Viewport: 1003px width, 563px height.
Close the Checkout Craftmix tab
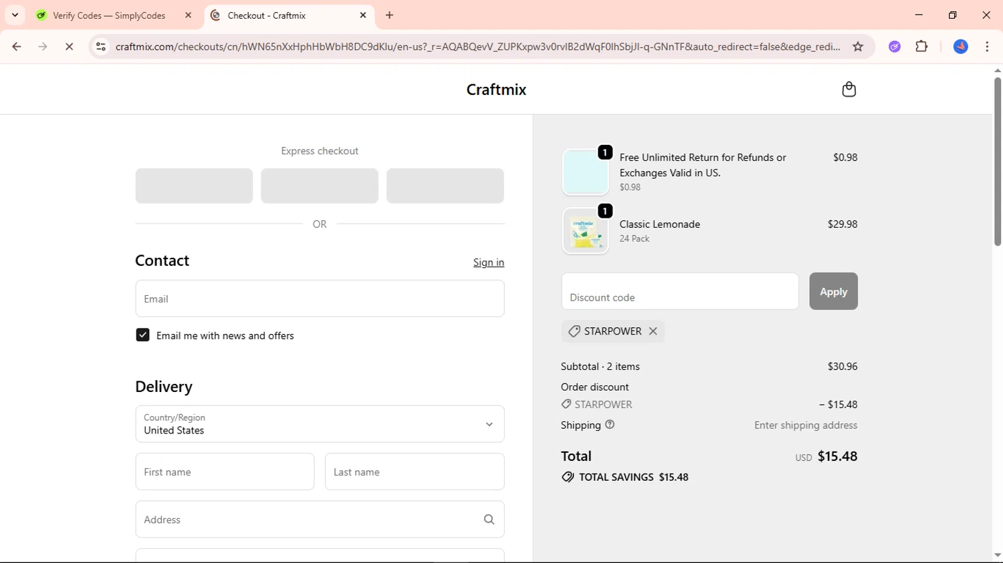coord(363,15)
